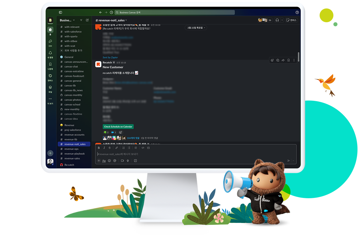The width and height of the screenshot is (360, 238).
Task: Bookmark message in hover toolbar
Action: 289,60
